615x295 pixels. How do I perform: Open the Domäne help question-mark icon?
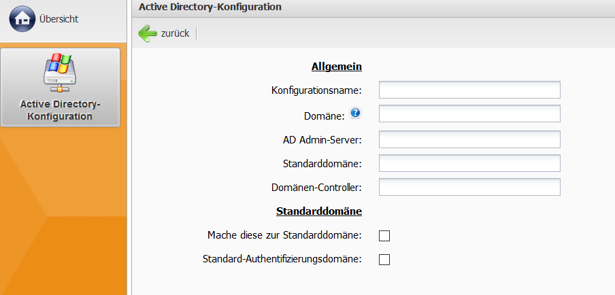pyautogui.click(x=355, y=114)
